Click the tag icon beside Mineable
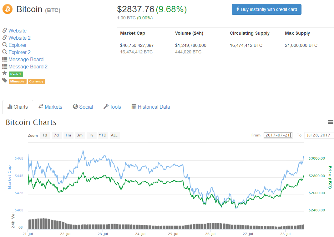Screen dimensions: 334x237 click(4, 80)
